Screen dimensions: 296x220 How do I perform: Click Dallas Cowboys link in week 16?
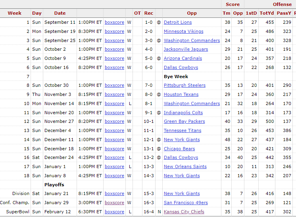click(x=181, y=157)
